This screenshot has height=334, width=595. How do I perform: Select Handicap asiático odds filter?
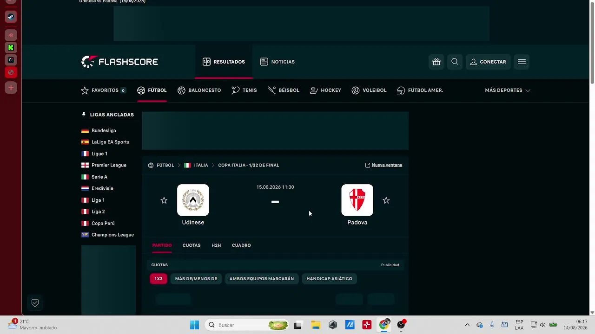330,278
